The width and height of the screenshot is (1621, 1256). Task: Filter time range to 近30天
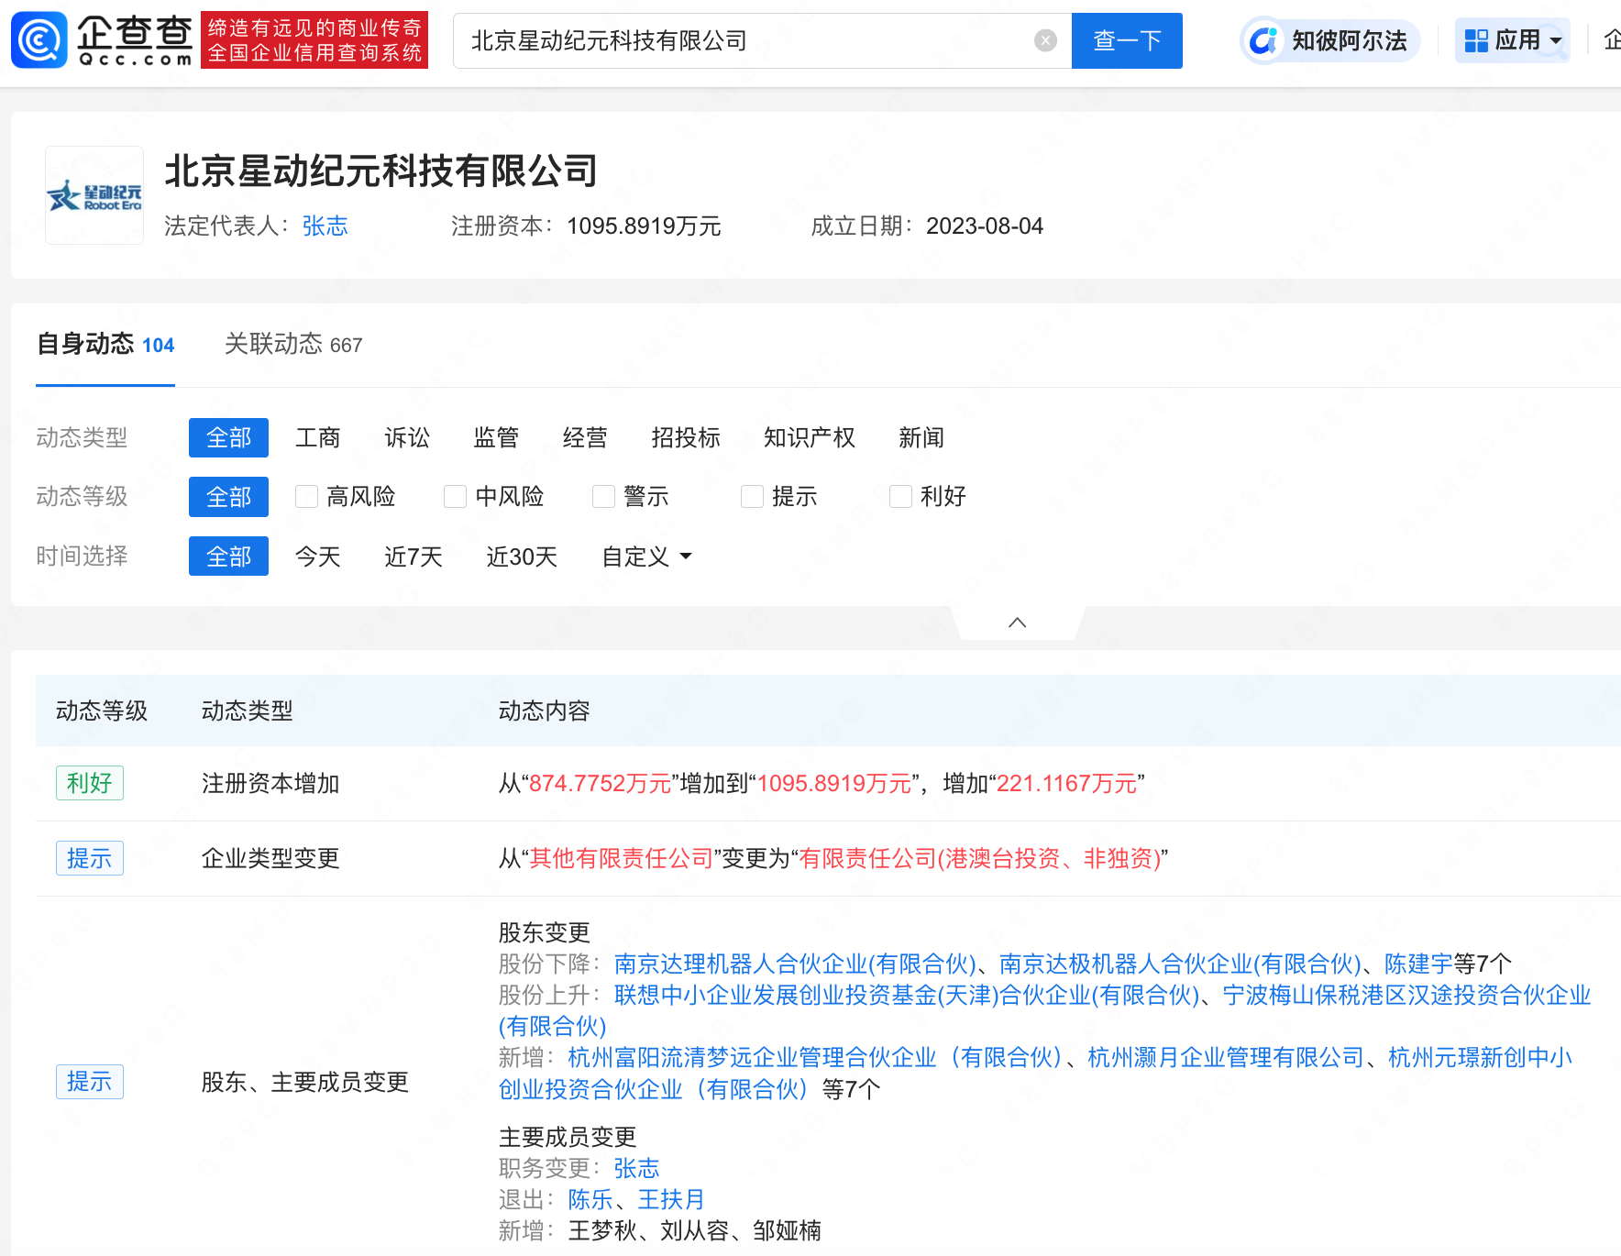(522, 556)
